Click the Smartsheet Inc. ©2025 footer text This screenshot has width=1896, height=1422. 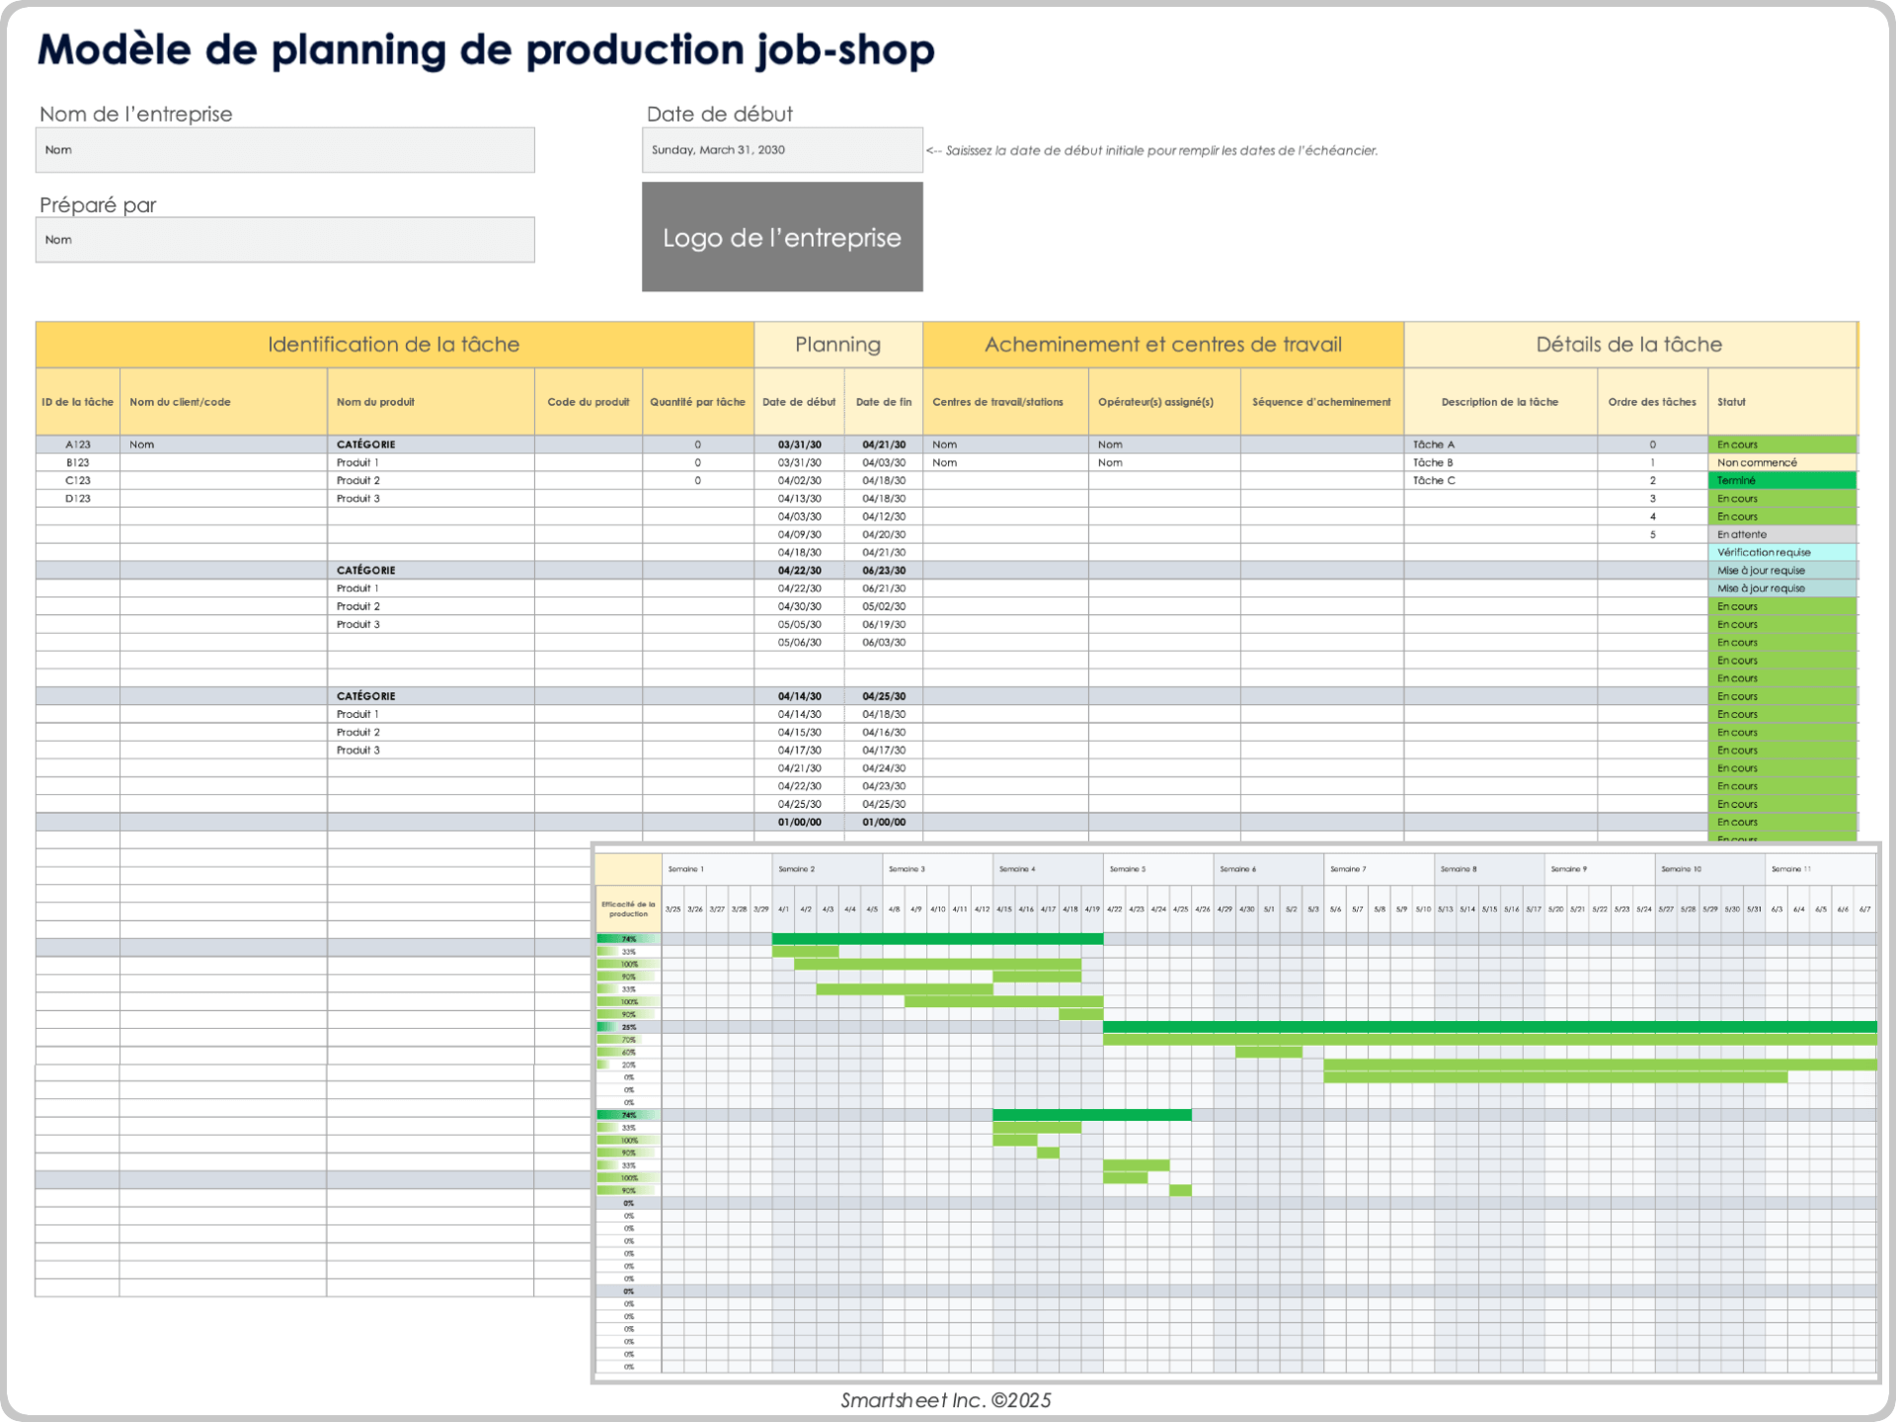[945, 1399]
